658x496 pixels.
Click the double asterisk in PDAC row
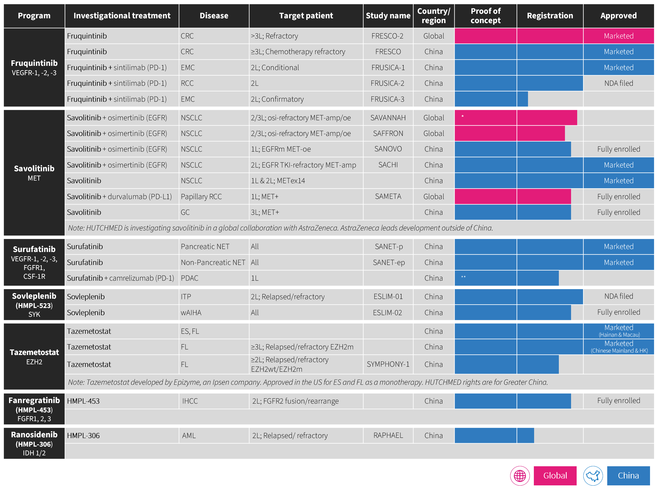[x=463, y=277]
